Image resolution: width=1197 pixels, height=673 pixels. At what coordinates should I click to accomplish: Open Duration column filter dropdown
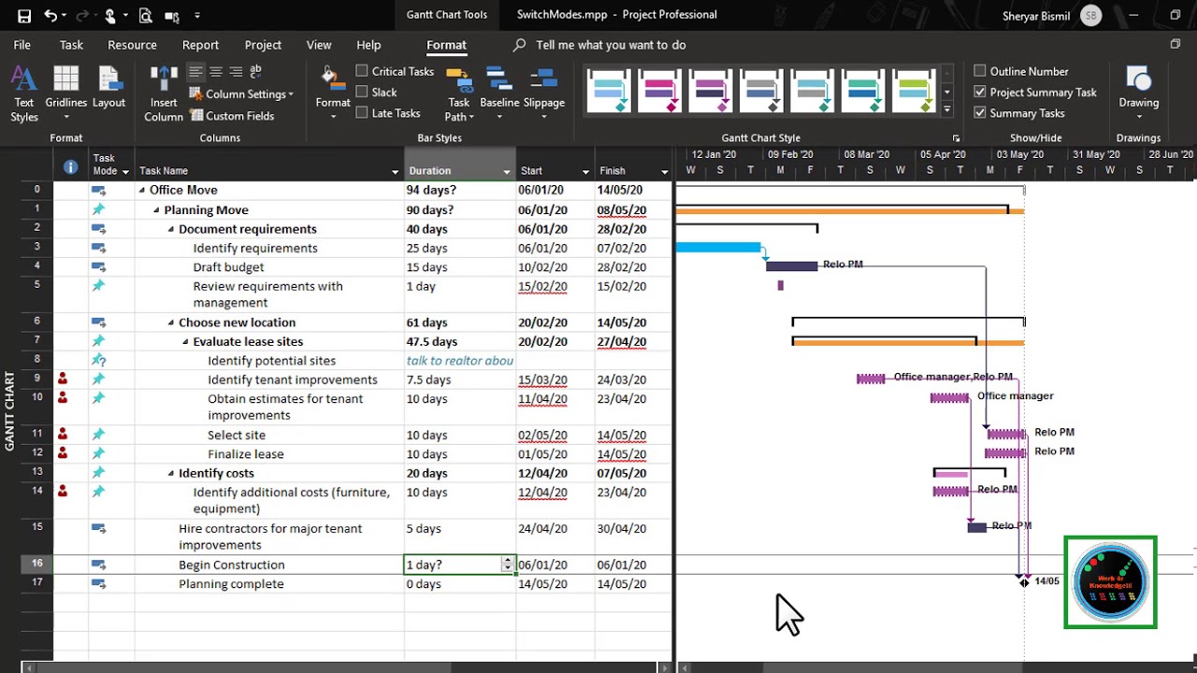(507, 172)
